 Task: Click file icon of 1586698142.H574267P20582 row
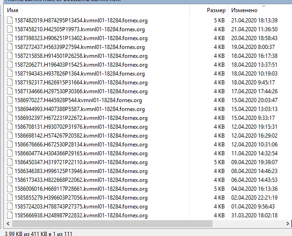coord(10,136)
